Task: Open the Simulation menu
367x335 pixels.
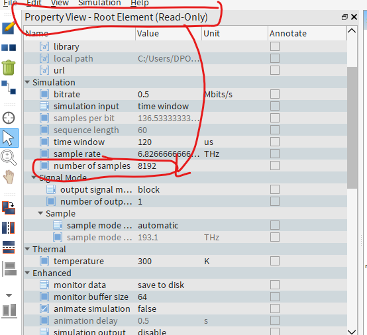Action: 99,3
